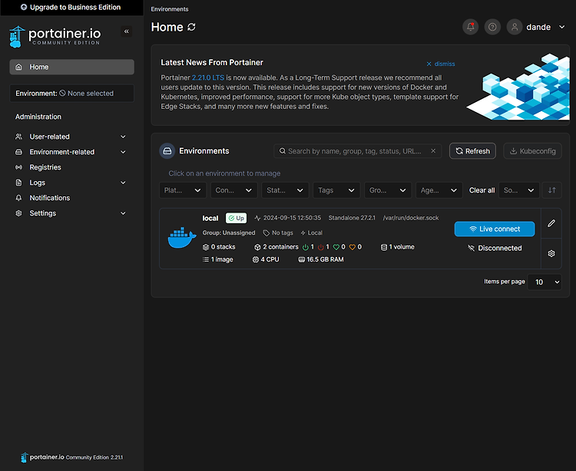Click the Environments section header icon
This screenshot has width=576, height=471.
click(167, 151)
